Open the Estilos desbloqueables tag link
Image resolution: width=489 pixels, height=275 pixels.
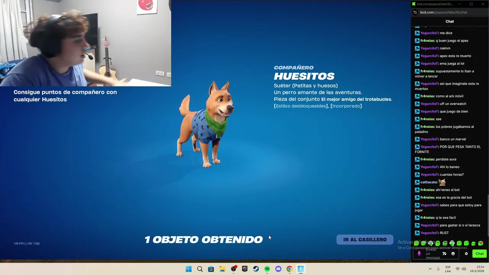[x=301, y=106]
